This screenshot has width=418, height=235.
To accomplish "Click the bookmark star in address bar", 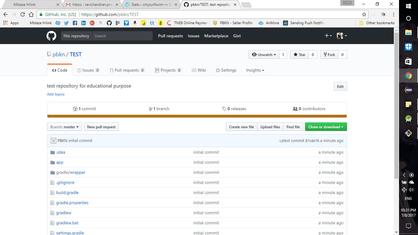I will [x=364, y=14].
